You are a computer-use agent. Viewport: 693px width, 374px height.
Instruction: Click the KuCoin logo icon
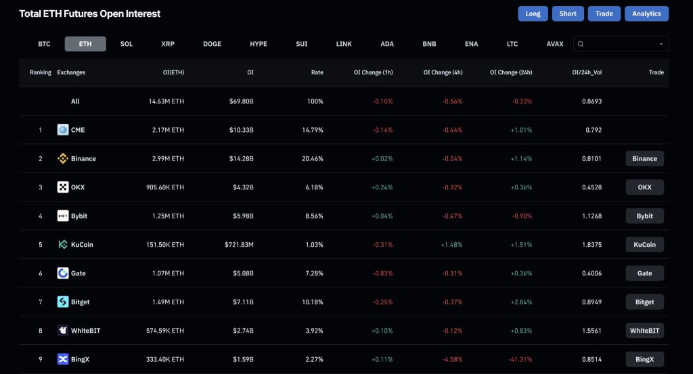[x=63, y=245]
